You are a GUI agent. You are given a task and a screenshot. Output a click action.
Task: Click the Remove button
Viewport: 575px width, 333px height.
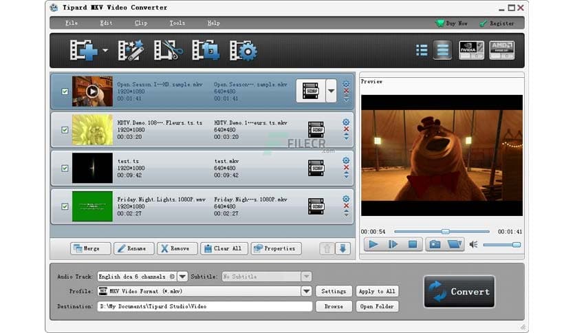coord(177,248)
